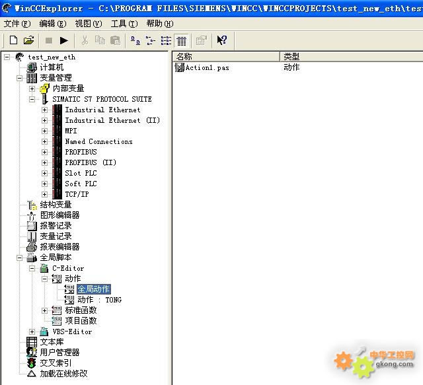Select the 全局动作 tree item
This screenshot has width=423, height=385.
coord(94,289)
